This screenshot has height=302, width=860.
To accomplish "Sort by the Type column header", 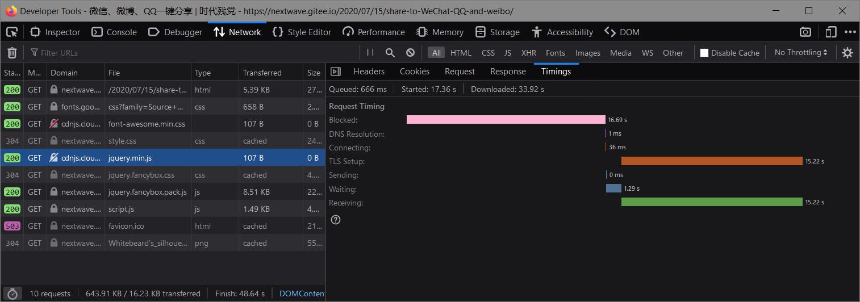I will (214, 73).
